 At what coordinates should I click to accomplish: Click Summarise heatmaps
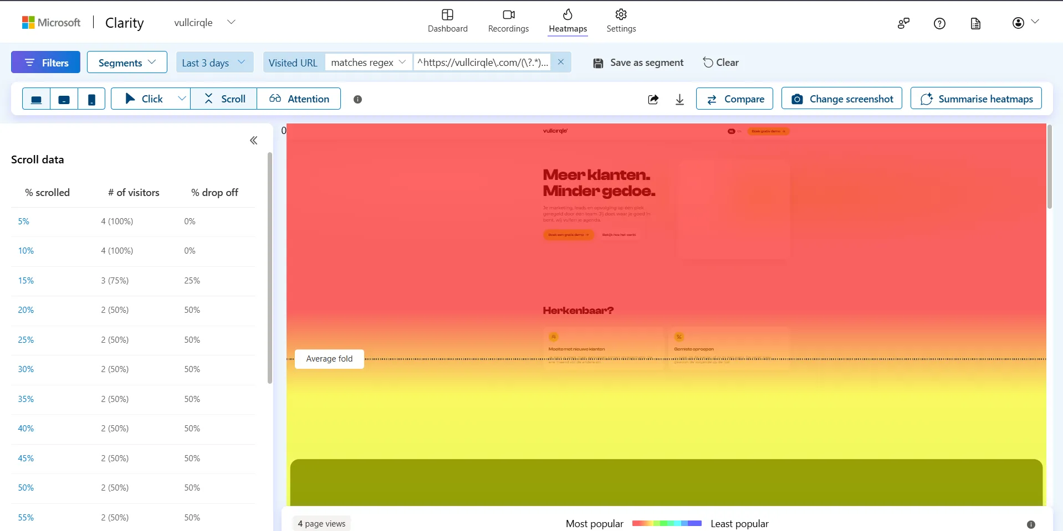976,99
